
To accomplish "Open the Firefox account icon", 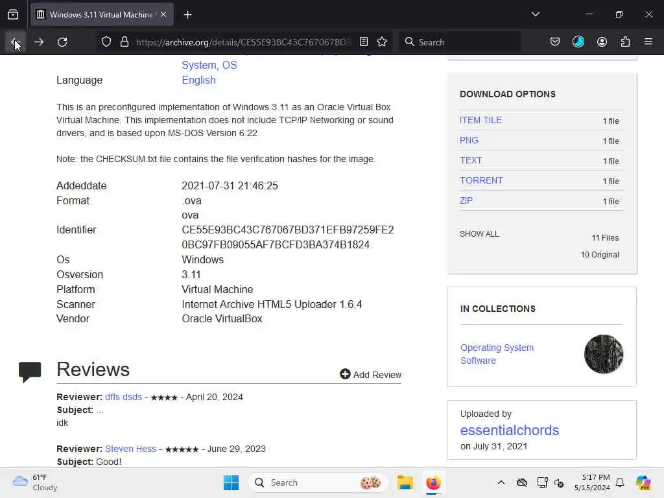I will 602,42.
